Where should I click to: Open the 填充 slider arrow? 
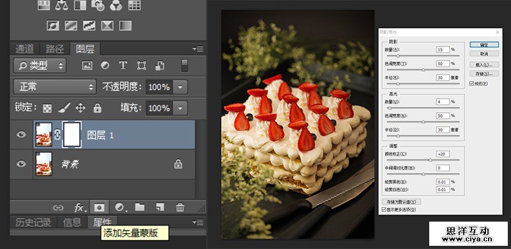180,108
